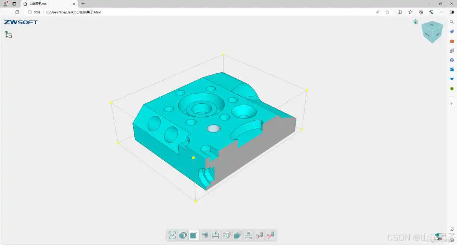Open the sidebar games icon

(x=452, y=50)
